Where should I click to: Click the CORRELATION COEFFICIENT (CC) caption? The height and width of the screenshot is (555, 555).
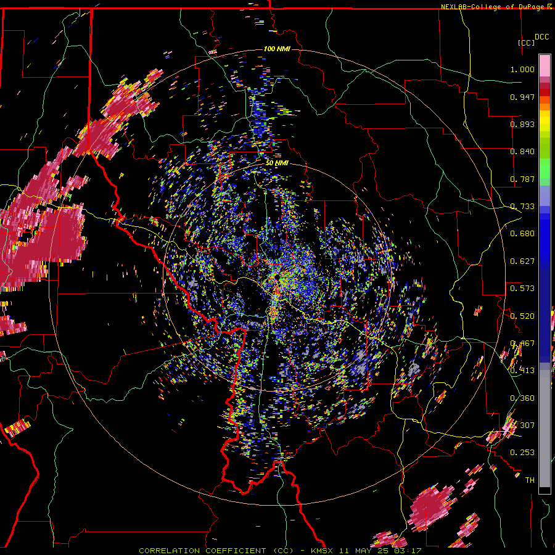click(216, 551)
